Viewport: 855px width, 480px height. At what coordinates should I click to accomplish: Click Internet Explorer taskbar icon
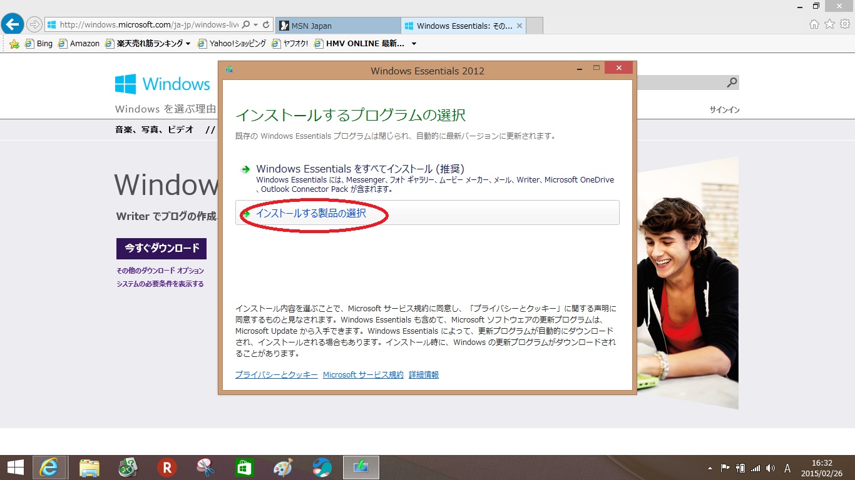click(49, 467)
